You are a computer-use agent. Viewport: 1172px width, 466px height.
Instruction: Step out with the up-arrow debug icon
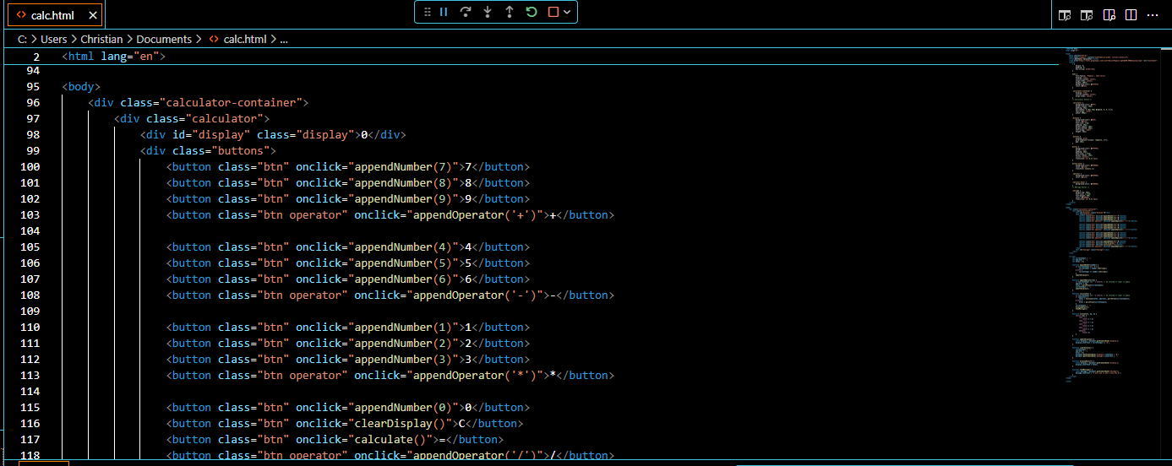(x=510, y=12)
